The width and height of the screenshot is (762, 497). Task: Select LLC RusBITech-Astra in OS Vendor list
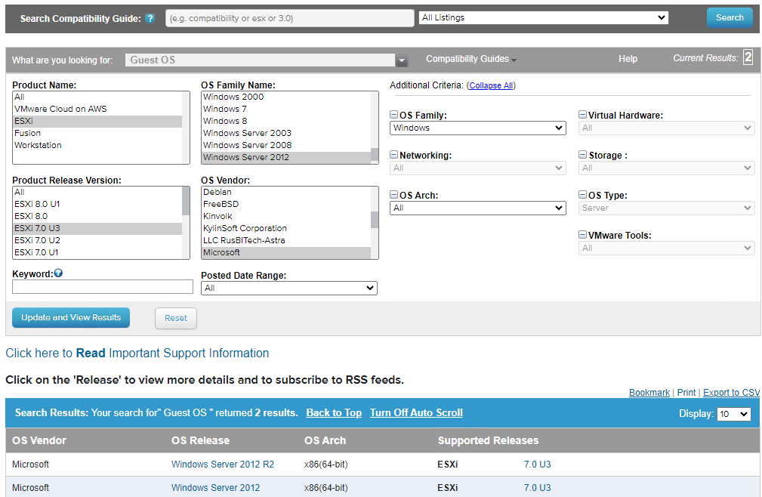286,240
